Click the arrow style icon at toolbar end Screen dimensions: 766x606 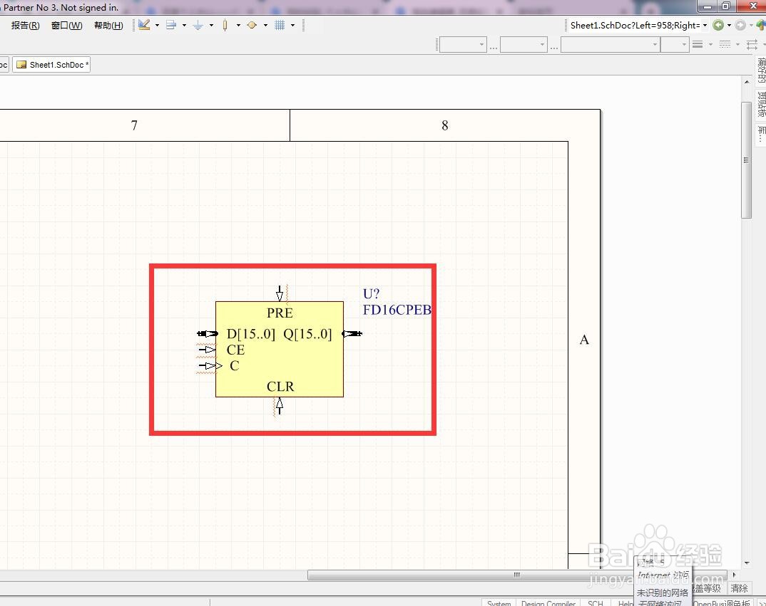[752, 44]
